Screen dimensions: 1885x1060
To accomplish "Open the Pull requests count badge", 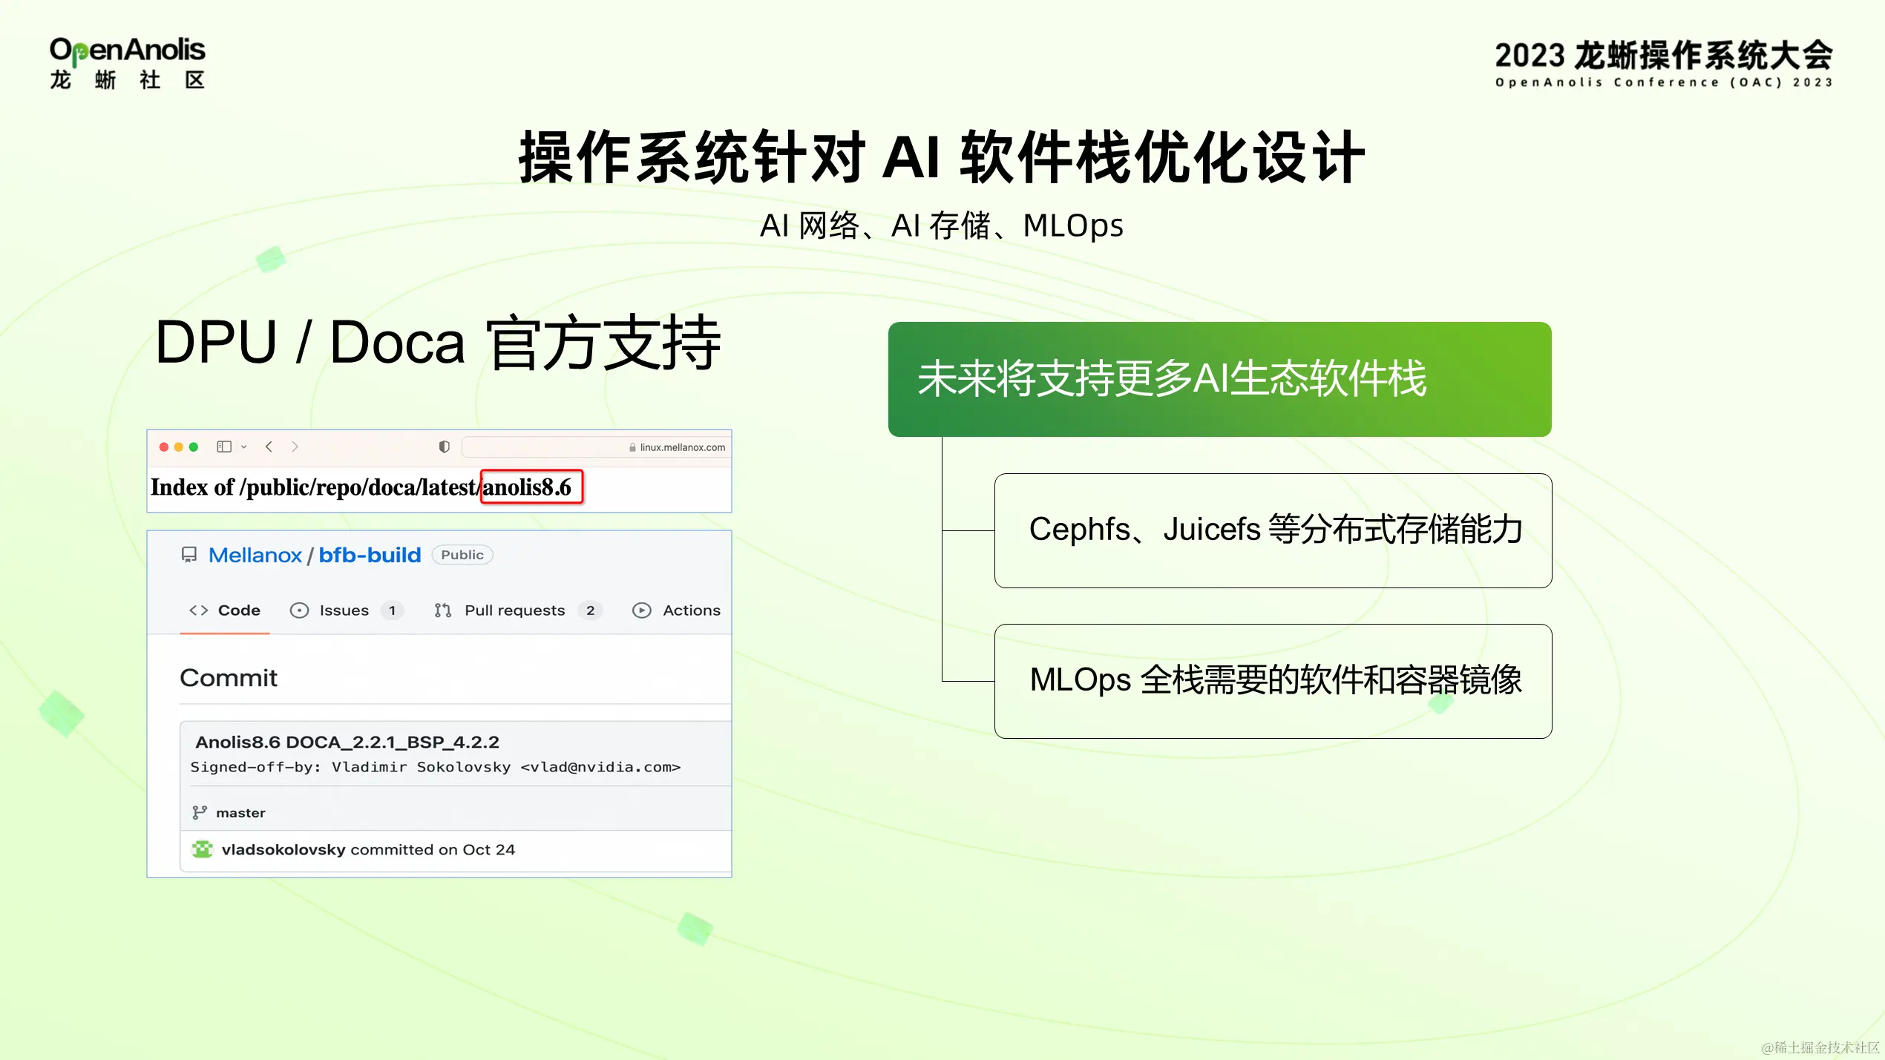I will tap(591, 610).
